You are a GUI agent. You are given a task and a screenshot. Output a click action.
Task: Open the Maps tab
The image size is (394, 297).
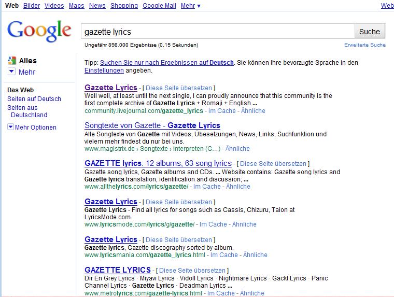click(x=76, y=6)
